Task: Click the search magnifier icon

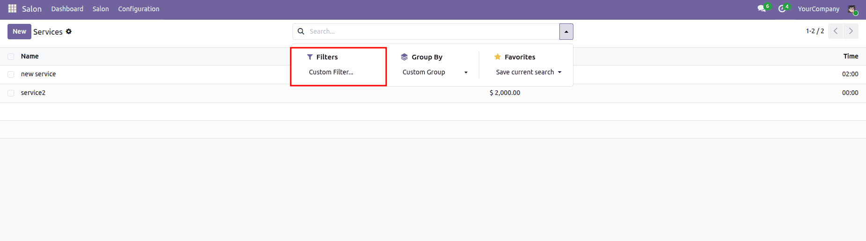Action: tap(301, 31)
